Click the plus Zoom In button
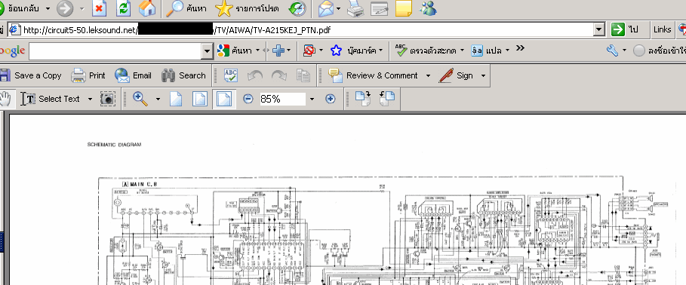686x285 pixels. (331, 100)
